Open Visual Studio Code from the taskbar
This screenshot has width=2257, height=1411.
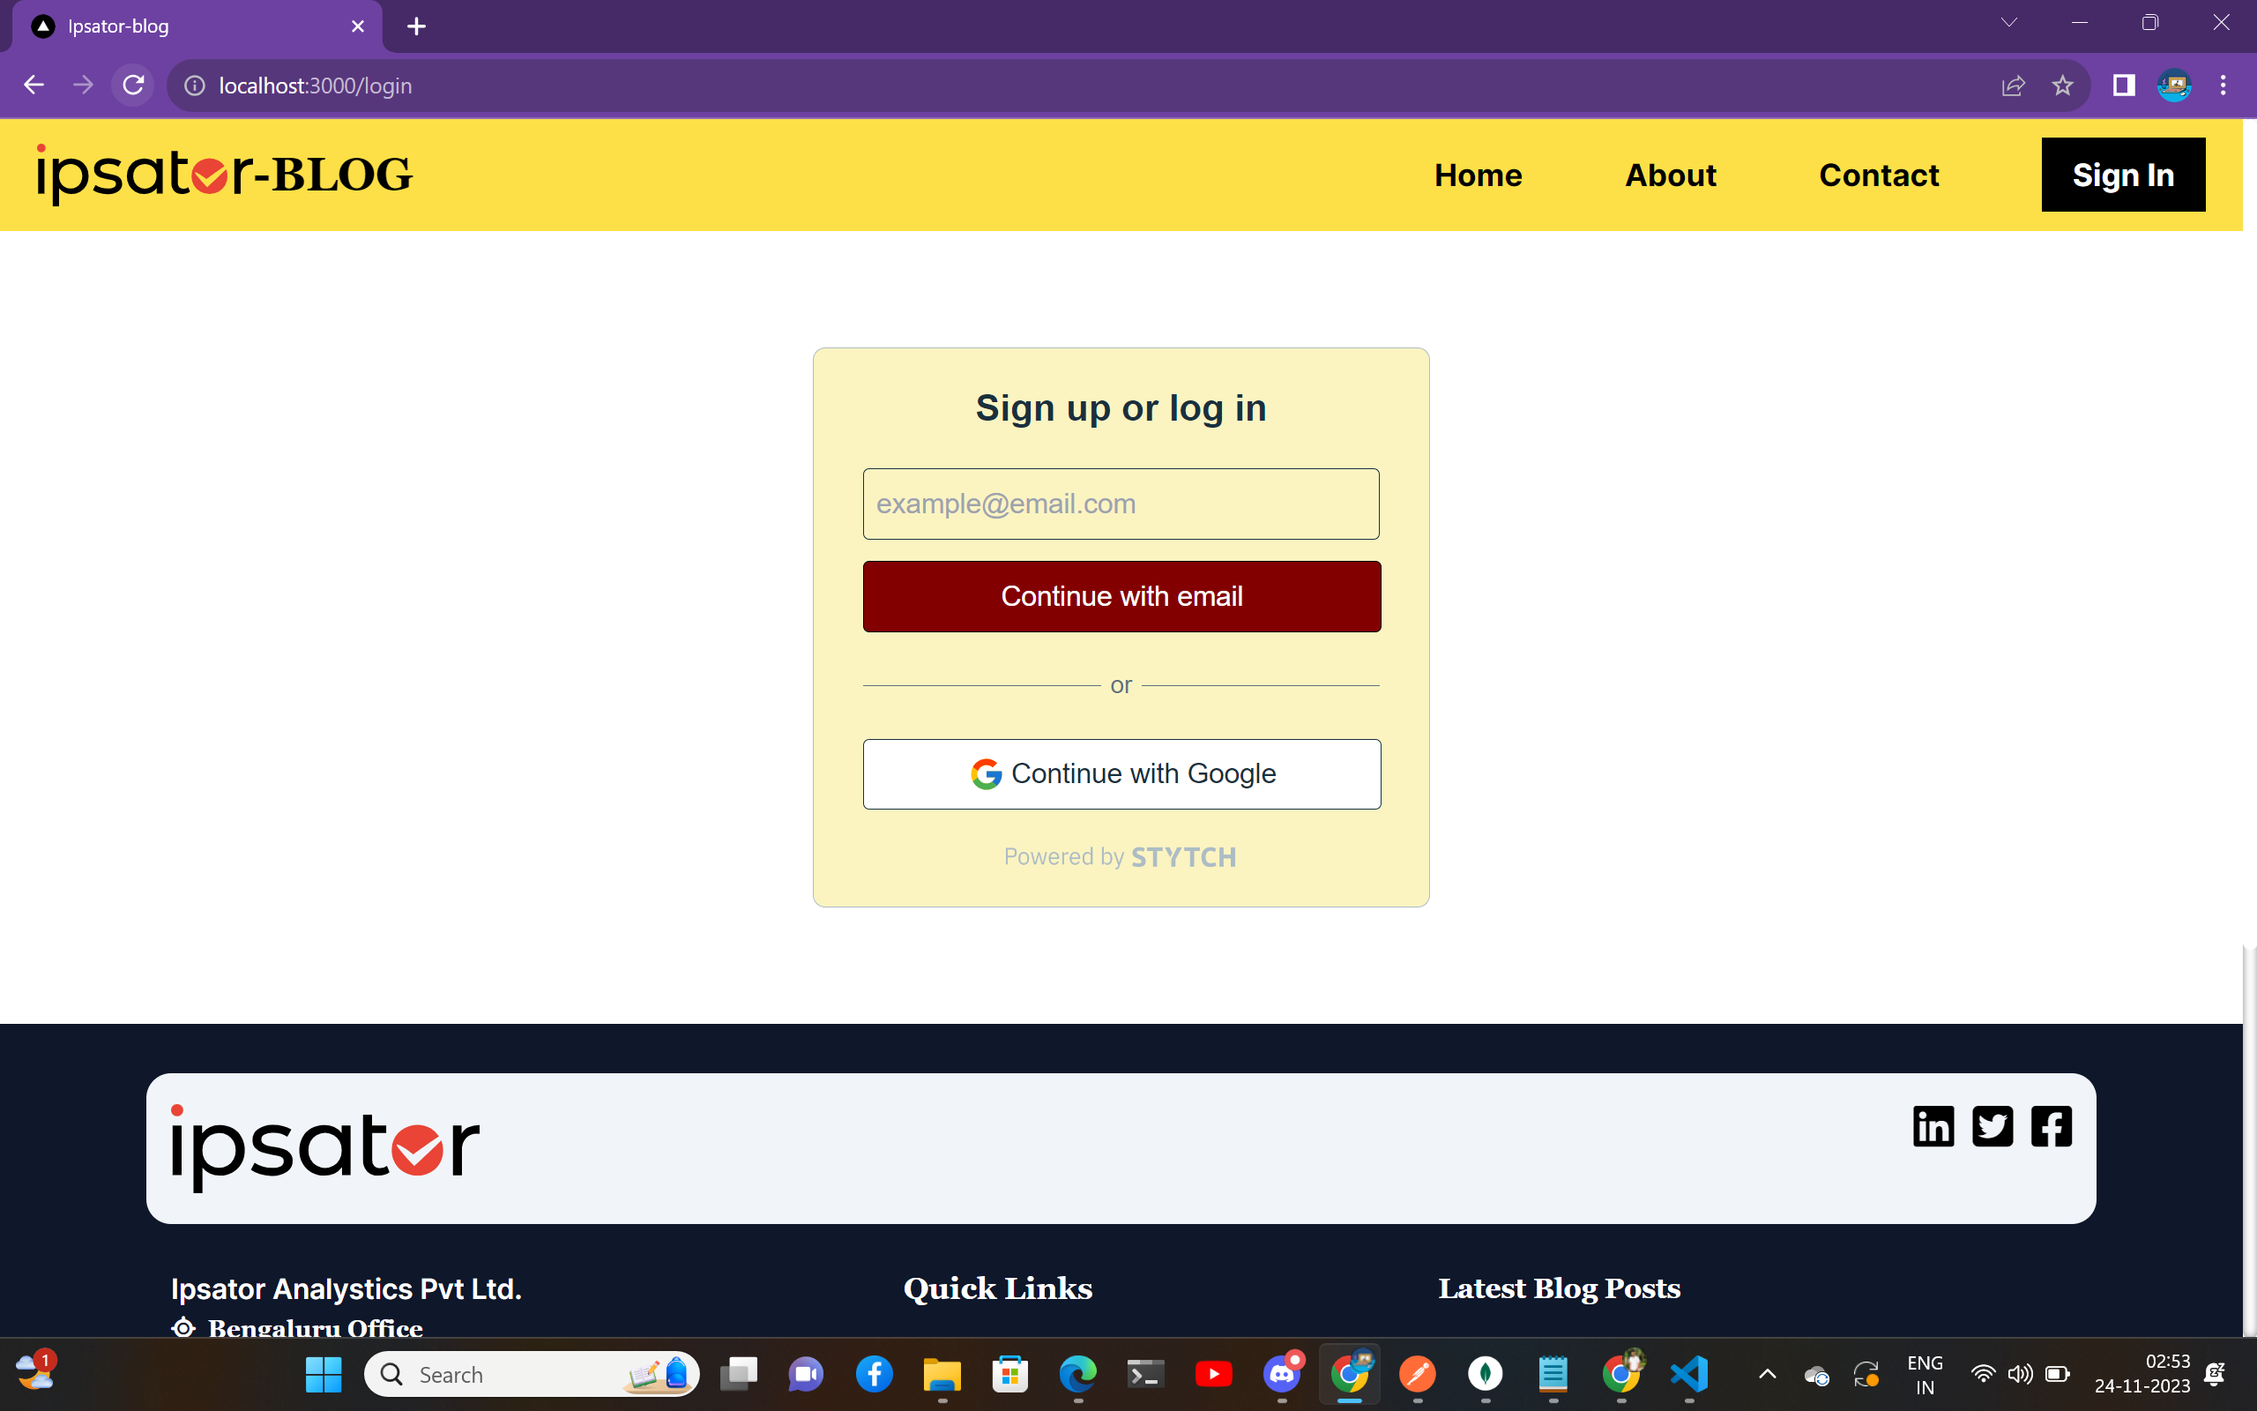tap(1688, 1374)
